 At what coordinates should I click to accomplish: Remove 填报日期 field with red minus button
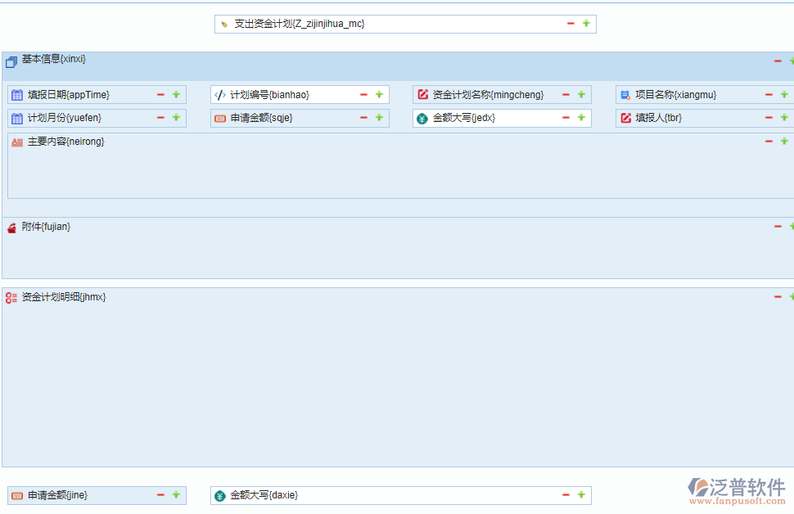point(160,93)
